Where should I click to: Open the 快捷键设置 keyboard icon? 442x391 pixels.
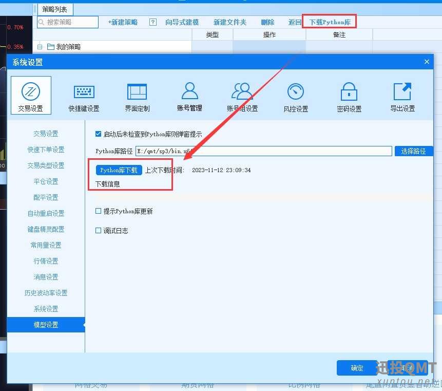tap(84, 96)
